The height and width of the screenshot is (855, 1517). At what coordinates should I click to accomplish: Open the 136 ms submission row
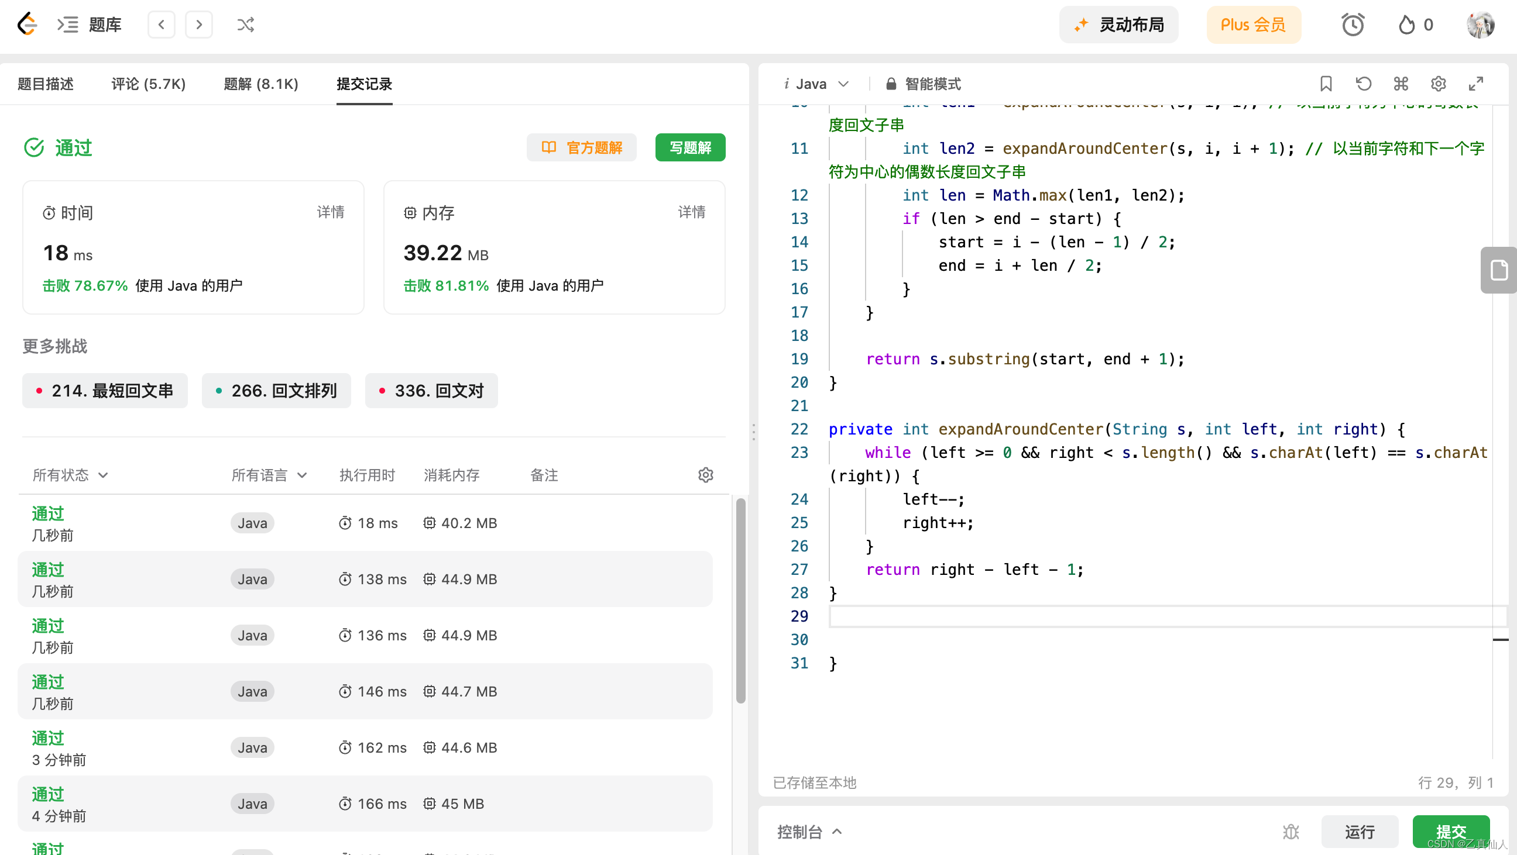365,636
